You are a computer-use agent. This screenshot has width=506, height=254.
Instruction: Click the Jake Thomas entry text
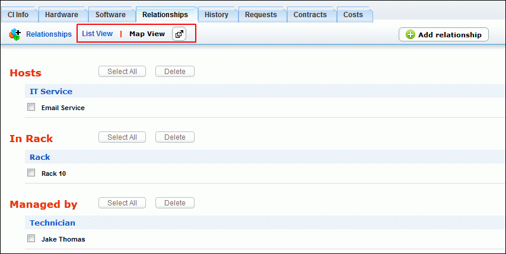coord(63,239)
